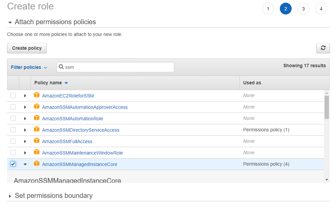The height and width of the screenshot is (213, 336).
Task: Open the AmazonSSMManagedInstanceCore policy link
Action: tap(79, 164)
